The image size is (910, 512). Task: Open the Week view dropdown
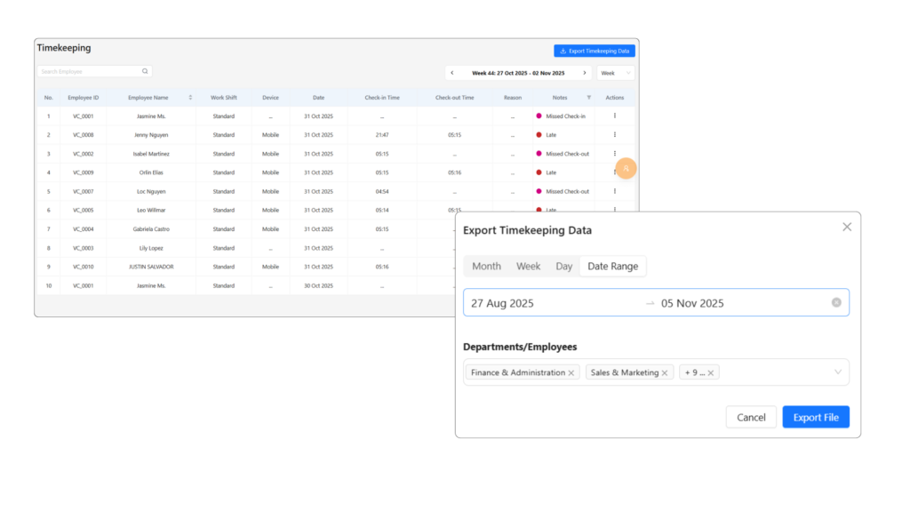pyautogui.click(x=615, y=73)
